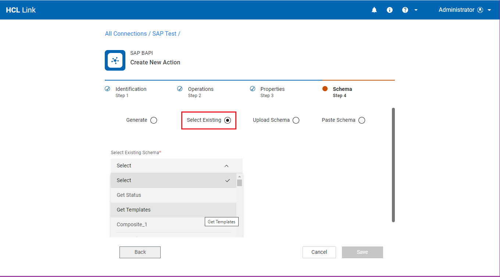
Task: Click the Administrator user avatar icon
Action: [x=480, y=10]
